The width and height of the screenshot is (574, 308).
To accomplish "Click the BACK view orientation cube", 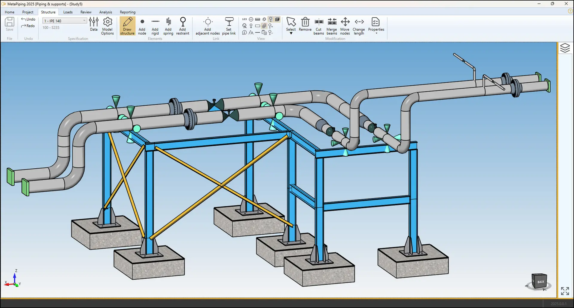I will coord(540,281).
